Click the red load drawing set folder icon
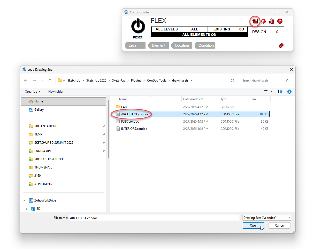Viewport: 314px width, 249px height. [255, 21]
